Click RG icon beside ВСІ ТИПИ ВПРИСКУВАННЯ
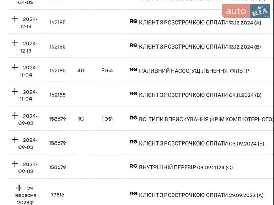The width and height of the screenshot is (274, 205). pos(134,118)
